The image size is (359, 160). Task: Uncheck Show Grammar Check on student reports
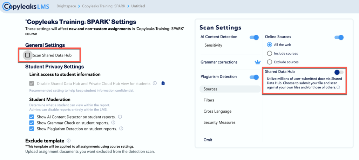pyautogui.click(x=32, y=123)
